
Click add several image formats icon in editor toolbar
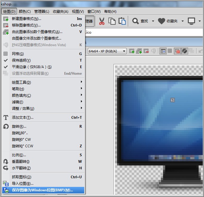pyautogui.click(x=139, y=51)
